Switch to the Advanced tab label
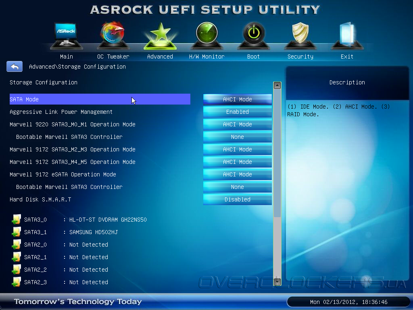Screen dimensions: 413x310 point(160,57)
